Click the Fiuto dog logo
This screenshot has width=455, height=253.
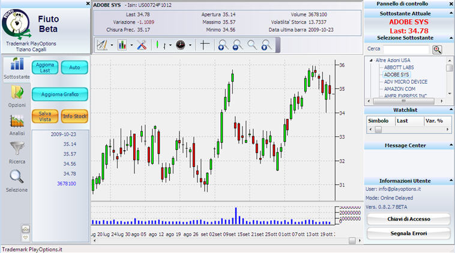pos(16,24)
